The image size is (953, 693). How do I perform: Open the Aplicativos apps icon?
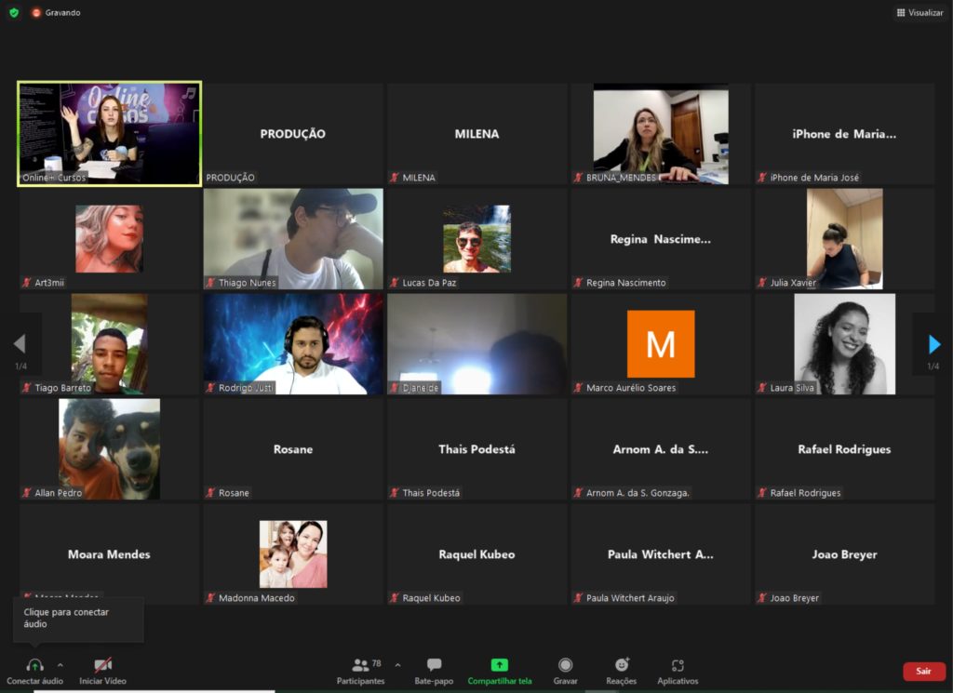coord(678,666)
